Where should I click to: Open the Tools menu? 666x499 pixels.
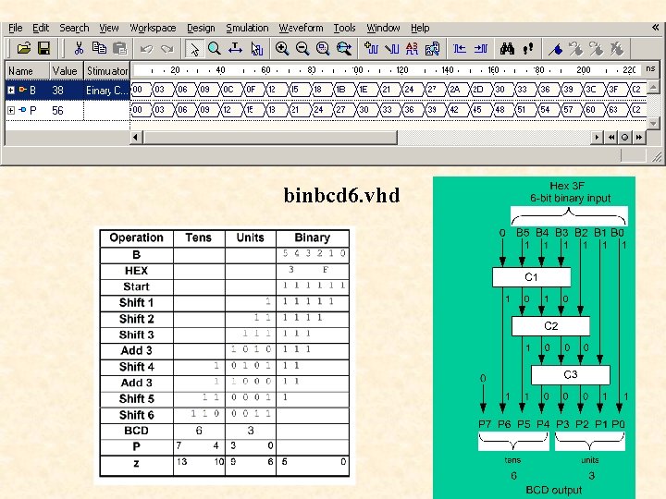[344, 28]
